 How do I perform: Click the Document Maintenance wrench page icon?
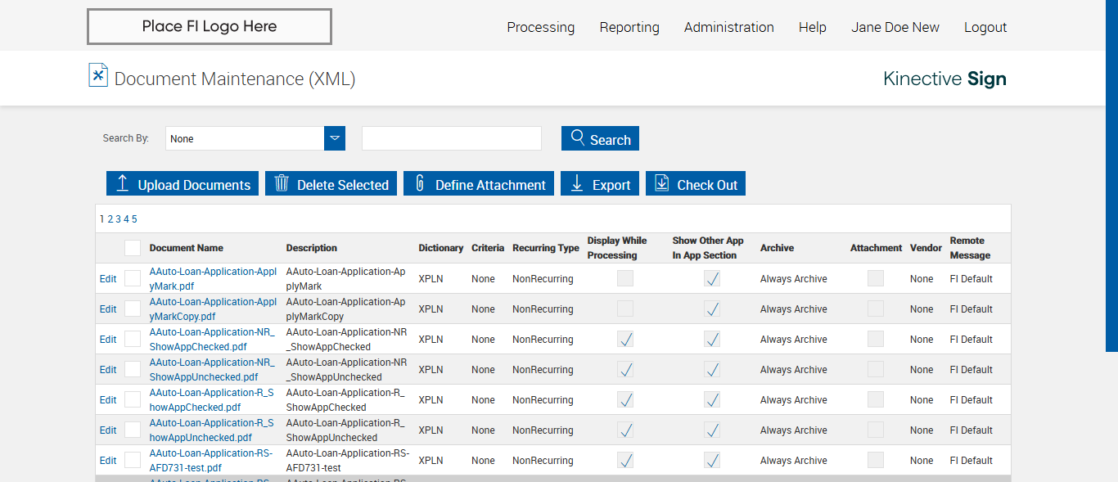click(98, 75)
